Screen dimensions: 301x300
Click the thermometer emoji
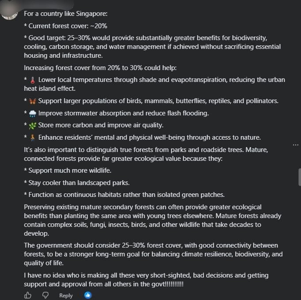pos(33,80)
